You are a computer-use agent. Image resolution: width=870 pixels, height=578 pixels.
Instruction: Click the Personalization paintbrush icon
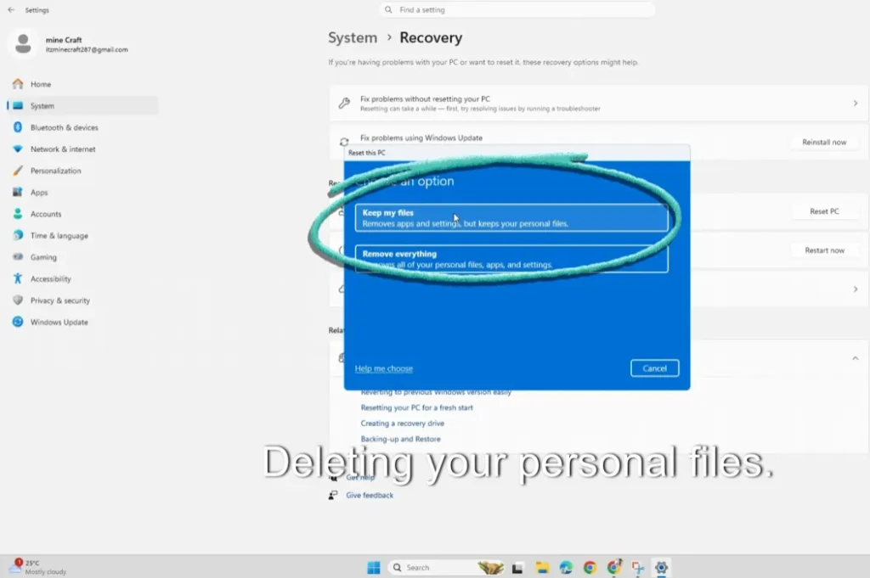pos(18,170)
